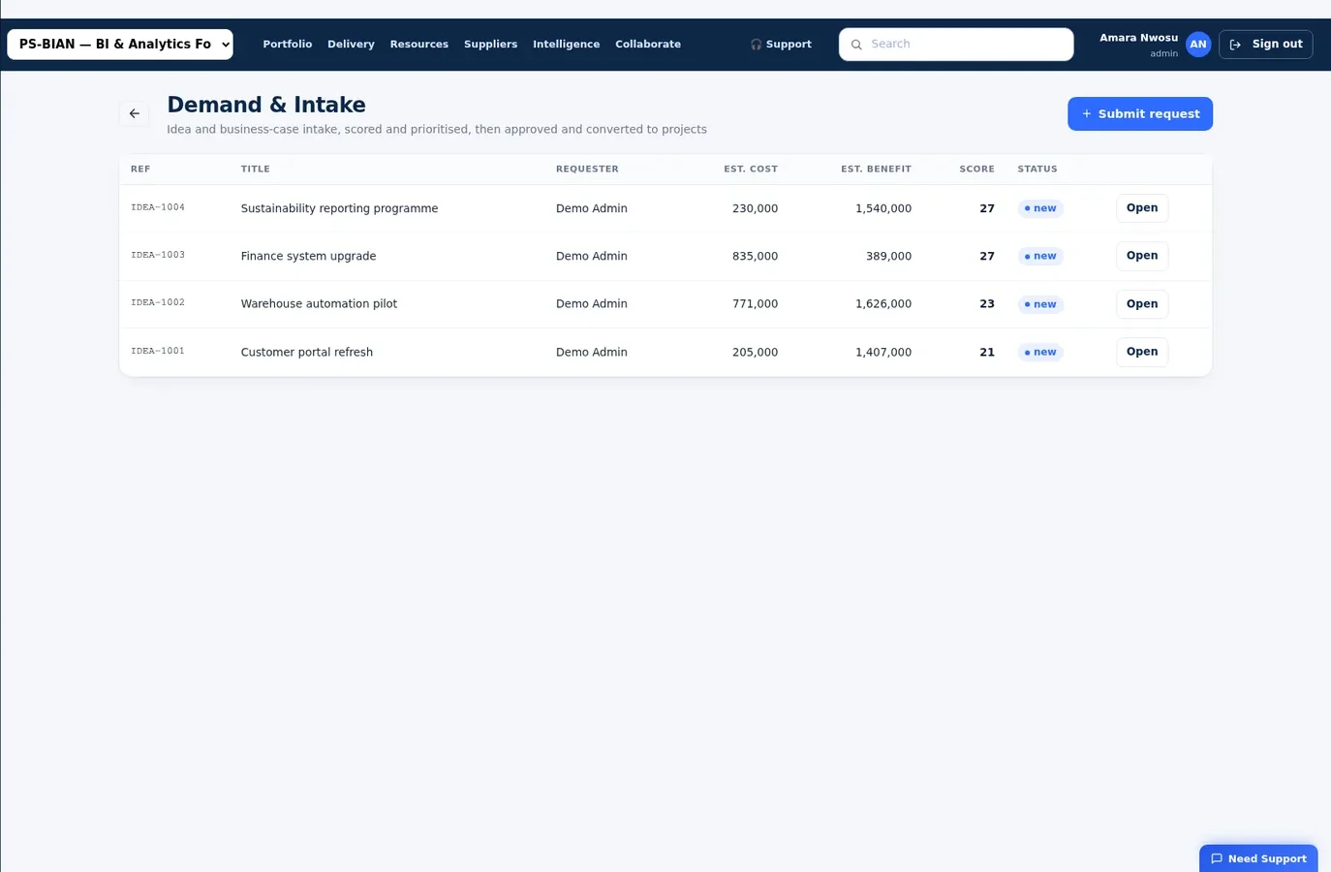Click the magnifier icon in the search box

856,45
